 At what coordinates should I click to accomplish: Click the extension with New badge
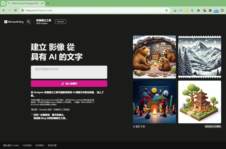pyautogui.click(x=216, y=10)
